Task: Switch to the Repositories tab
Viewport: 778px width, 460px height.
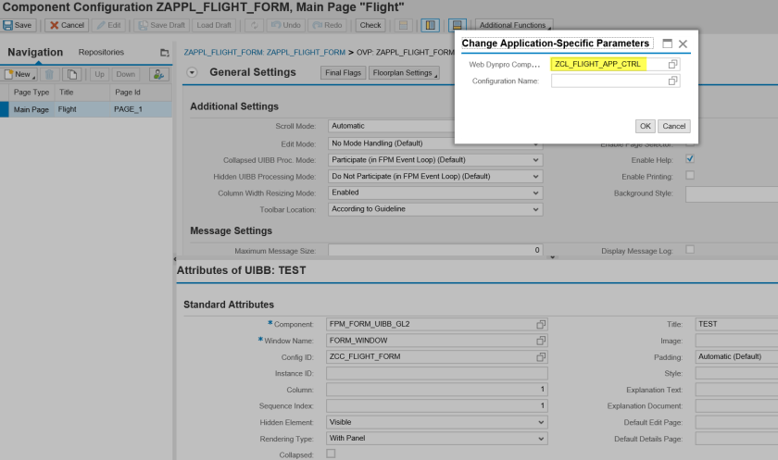Action: pos(101,53)
